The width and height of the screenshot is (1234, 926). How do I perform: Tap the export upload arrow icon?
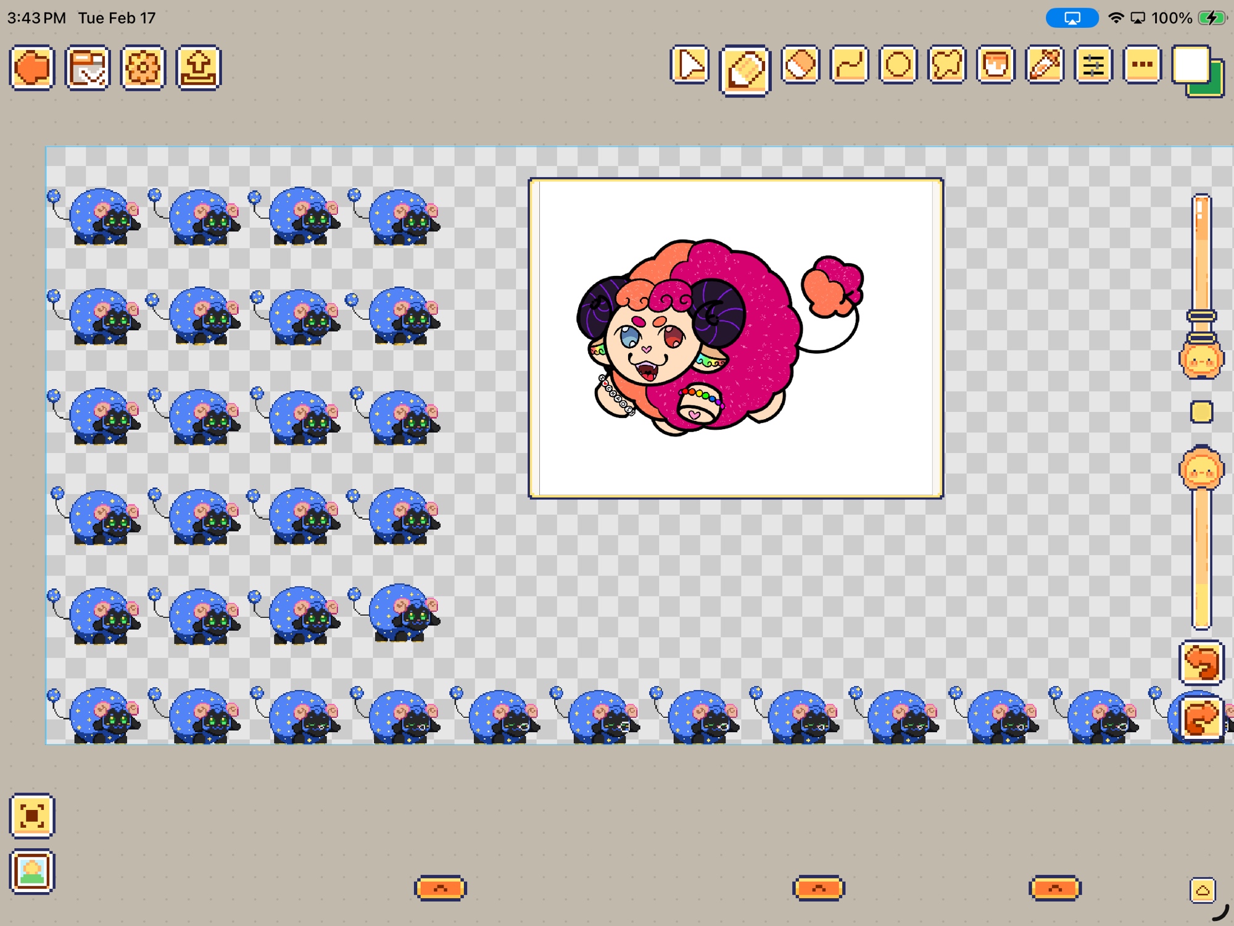[198, 67]
